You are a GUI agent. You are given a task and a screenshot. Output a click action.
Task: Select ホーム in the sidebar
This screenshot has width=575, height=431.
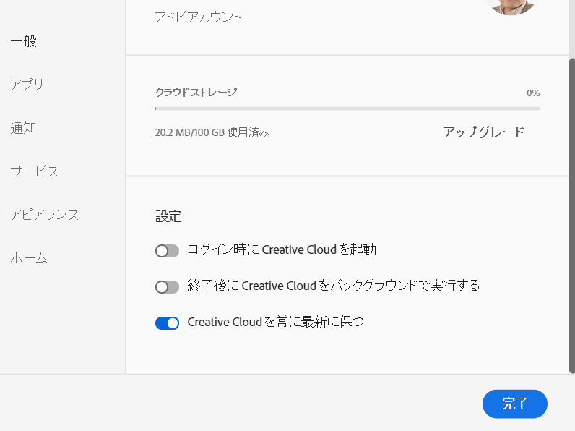tap(29, 258)
